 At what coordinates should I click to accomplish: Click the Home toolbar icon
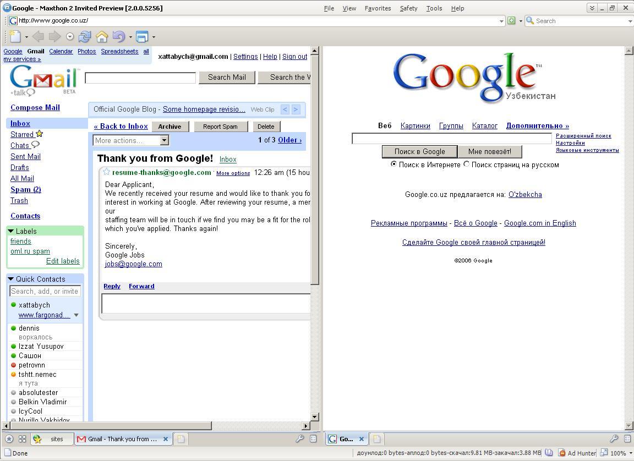tap(102, 37)
